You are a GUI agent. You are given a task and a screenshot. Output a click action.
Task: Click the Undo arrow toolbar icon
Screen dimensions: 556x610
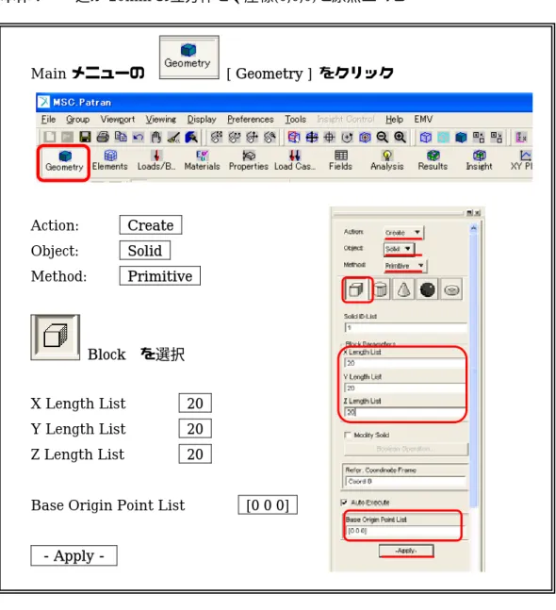(x=138, y=137)
